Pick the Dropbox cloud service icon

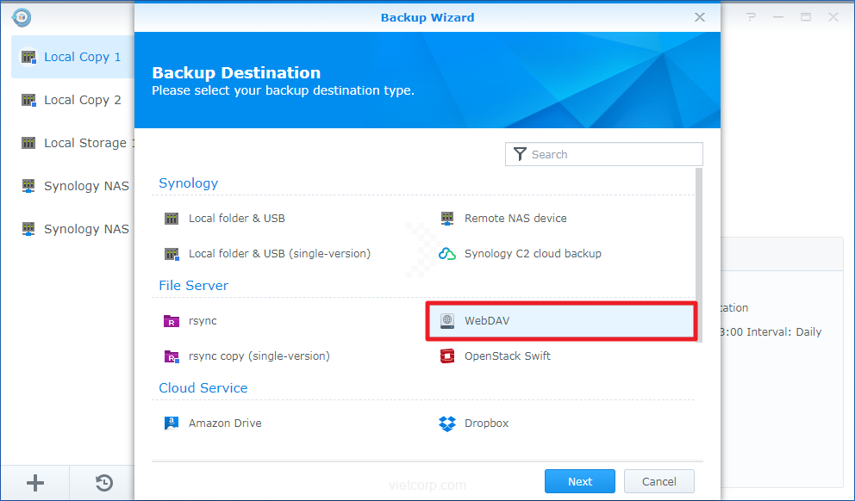[x=447, y=424]
